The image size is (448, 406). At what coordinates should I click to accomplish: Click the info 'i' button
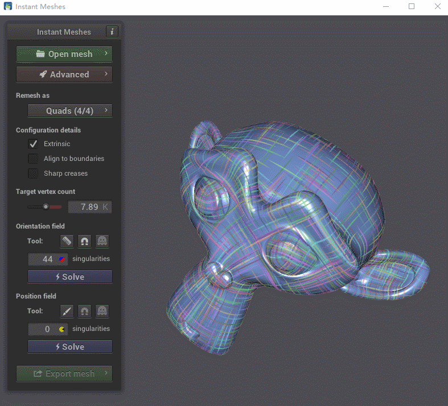112,32
